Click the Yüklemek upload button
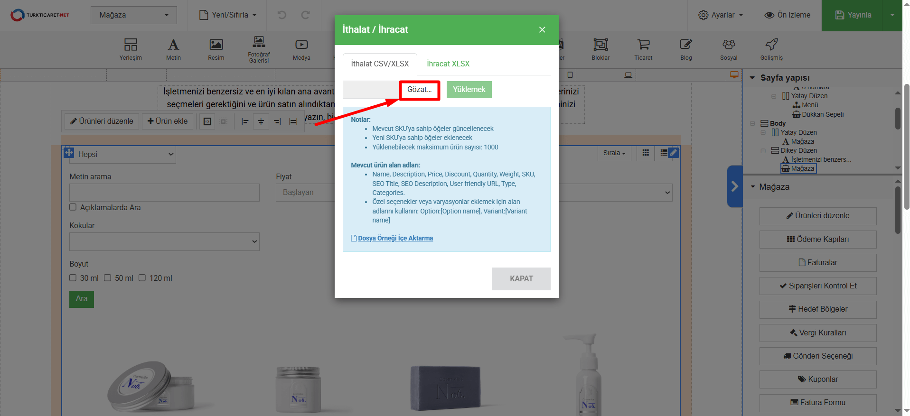The width and height of the screenshot is (910, 416). click(x=469, y=90)
